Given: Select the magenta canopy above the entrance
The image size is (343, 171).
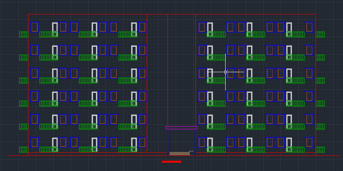Looking at the screenshot, I should pyautogui.click(x=181, y=128).
